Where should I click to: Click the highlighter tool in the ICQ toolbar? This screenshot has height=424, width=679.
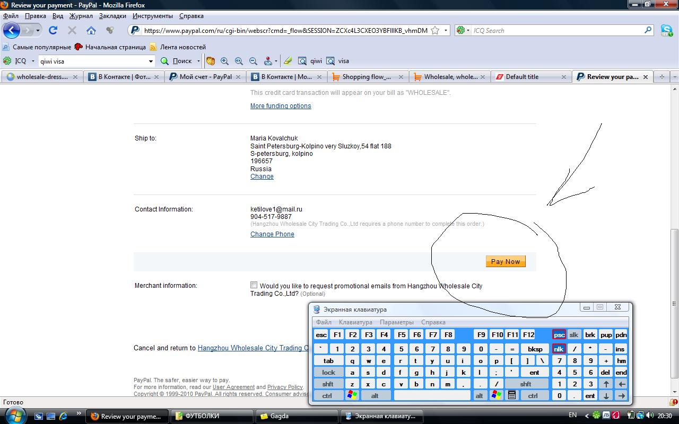(288, 61)
